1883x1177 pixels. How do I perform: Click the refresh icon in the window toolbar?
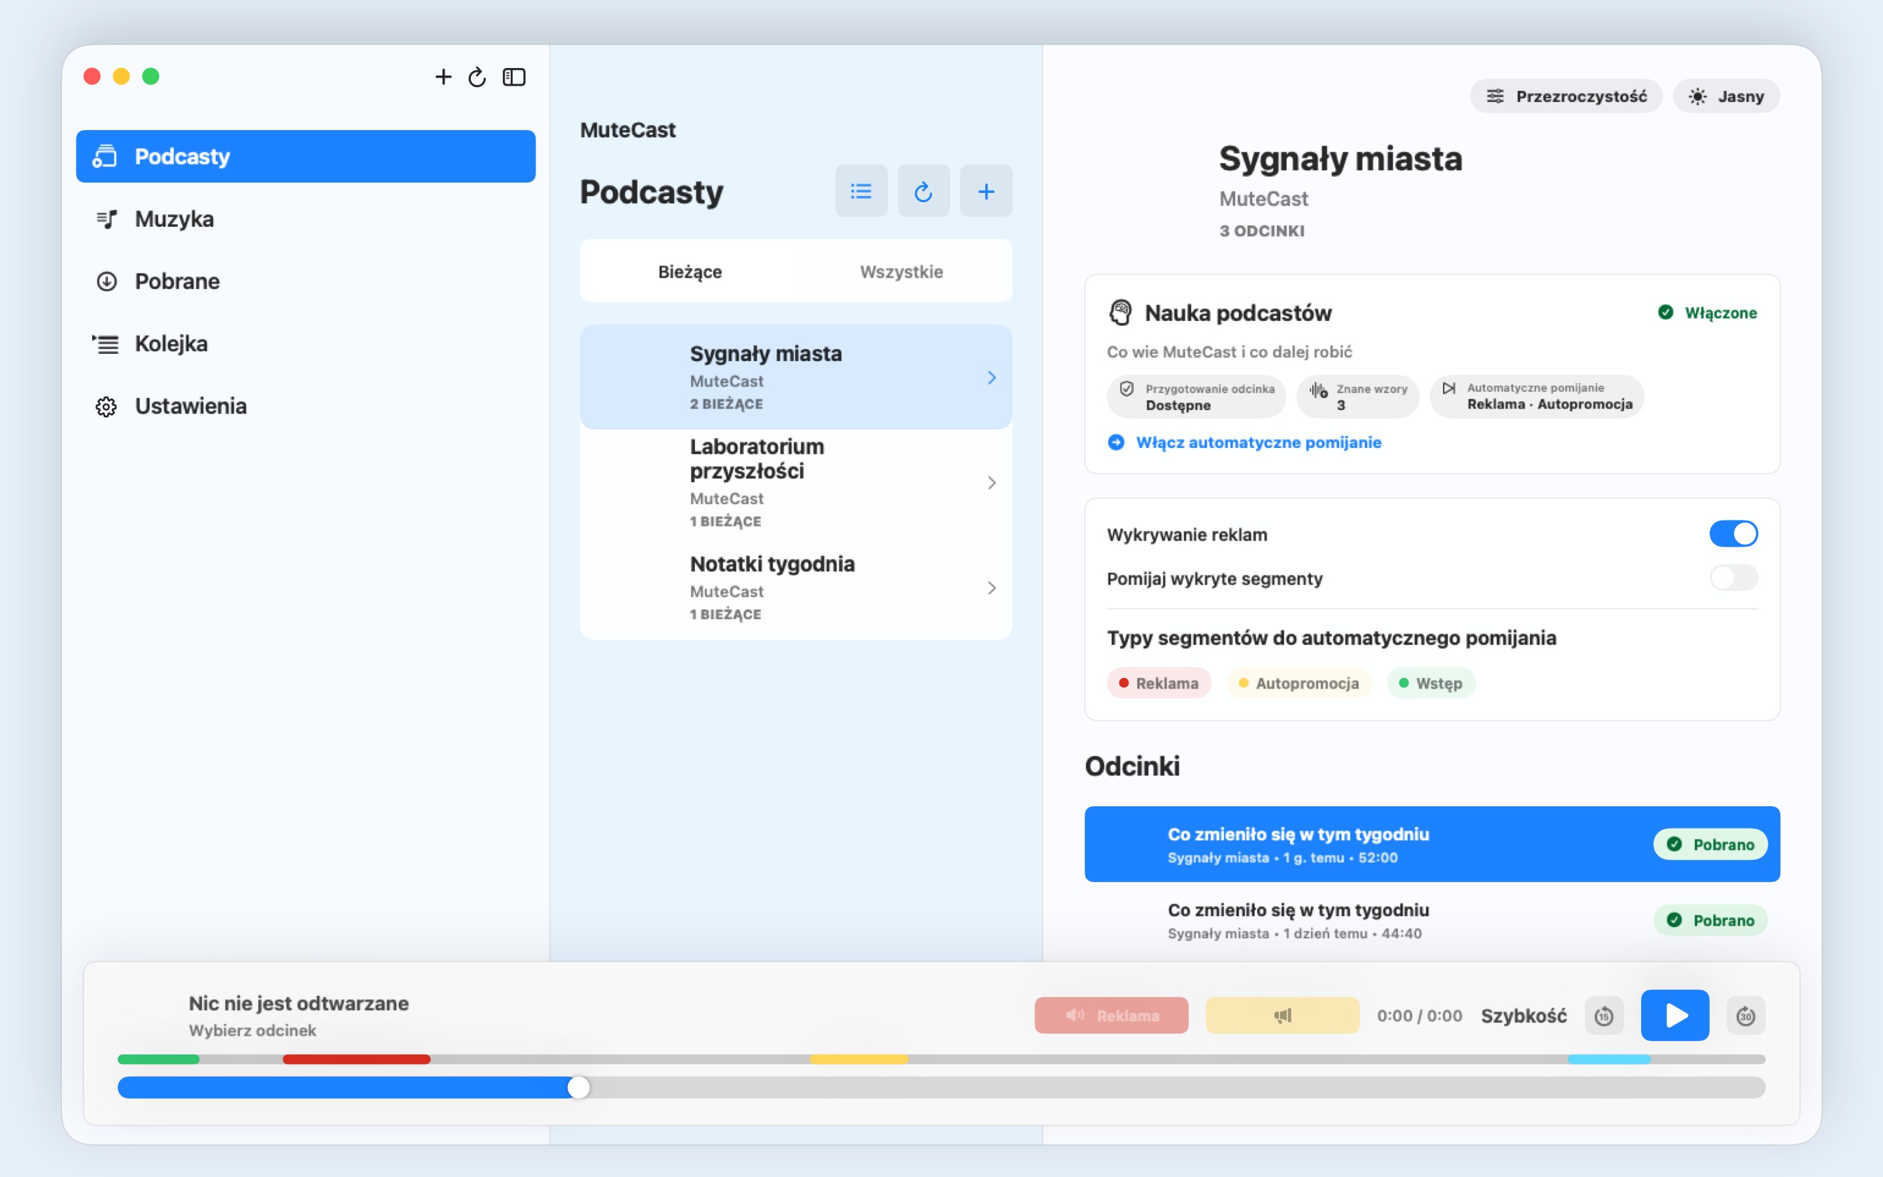click(x=477, y=77)
